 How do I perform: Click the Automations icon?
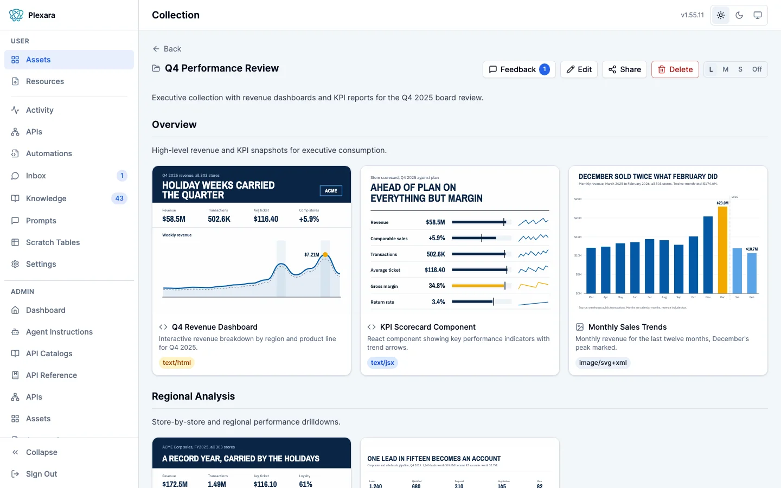15,153
